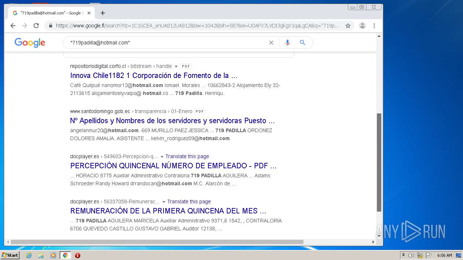Show hidden system tray icons
Viewport: 463px width, 260px height.
403,255
